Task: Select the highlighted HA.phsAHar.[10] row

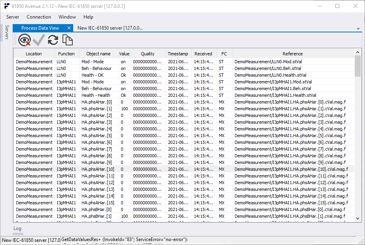Action: [184, 169]
